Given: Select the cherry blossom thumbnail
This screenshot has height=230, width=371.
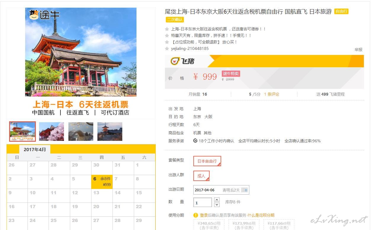Looking at the screenshot, I should point(52,132).
